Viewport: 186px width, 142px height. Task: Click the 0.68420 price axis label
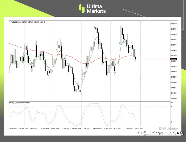tap(174, 34)
